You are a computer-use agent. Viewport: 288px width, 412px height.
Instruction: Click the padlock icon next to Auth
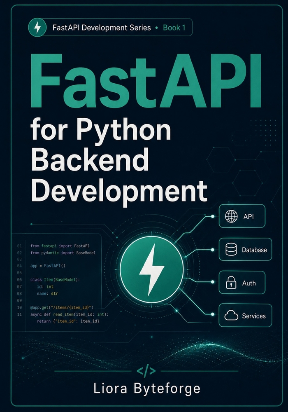[x=231, y=283]
